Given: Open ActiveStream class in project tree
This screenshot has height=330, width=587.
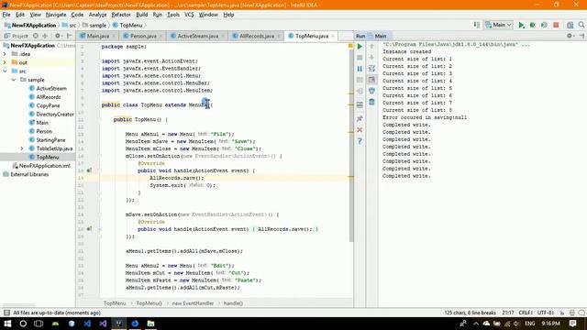Looking at the screenshot, I should 51,88.
